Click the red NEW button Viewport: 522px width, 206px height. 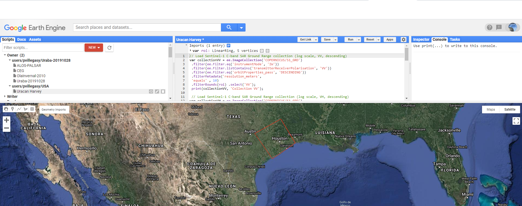(x=94, y=48)
